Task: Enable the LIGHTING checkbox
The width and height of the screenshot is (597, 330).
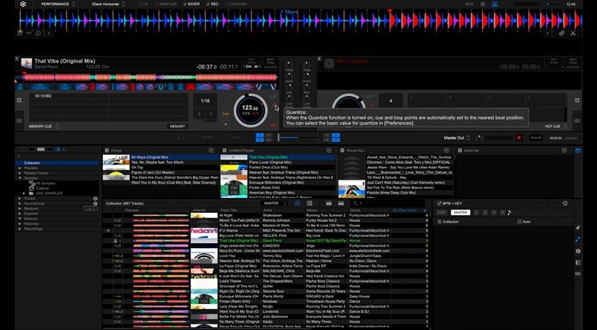Action: (x=227, y=4)
